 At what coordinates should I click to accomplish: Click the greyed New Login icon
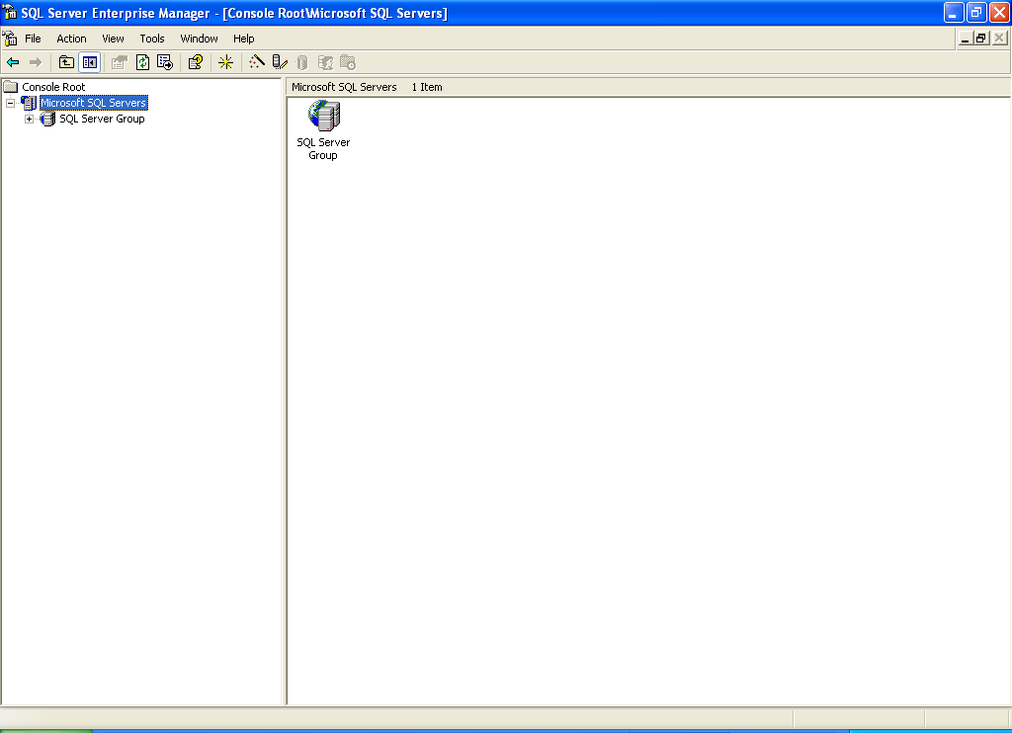325,62
